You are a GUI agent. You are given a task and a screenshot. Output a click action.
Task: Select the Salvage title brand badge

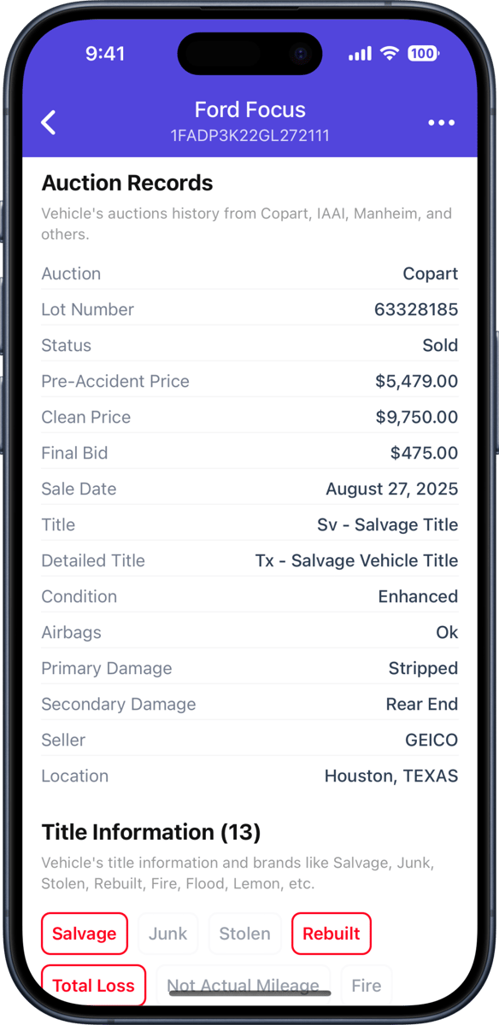click(85, 934)
